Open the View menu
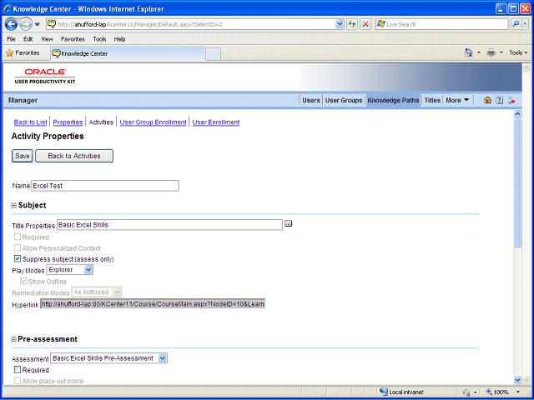The width and height of the screenshot is (534, 400). click(x=47, y=39)
